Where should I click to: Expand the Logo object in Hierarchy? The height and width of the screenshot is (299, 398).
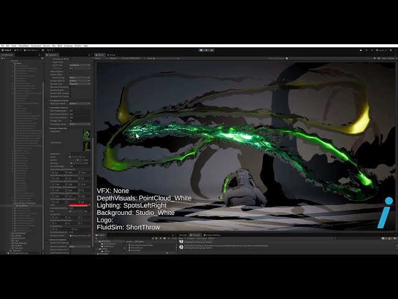[11, 240]
